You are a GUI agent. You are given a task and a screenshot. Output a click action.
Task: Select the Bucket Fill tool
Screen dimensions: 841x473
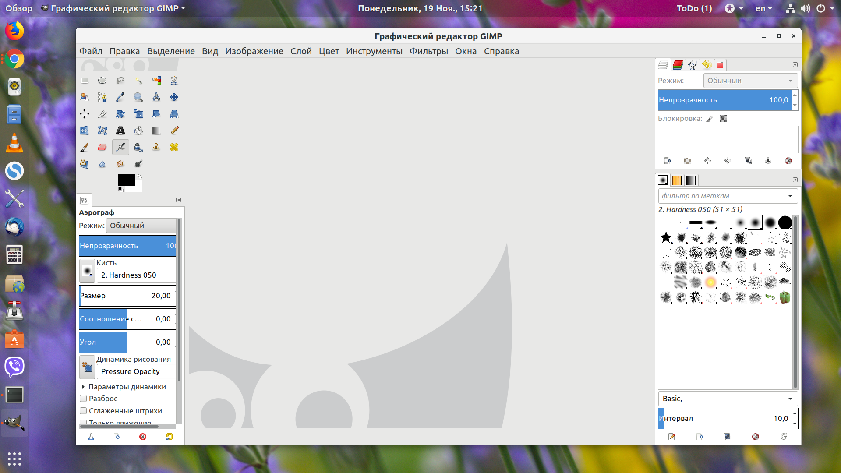[x=138, y=131]
